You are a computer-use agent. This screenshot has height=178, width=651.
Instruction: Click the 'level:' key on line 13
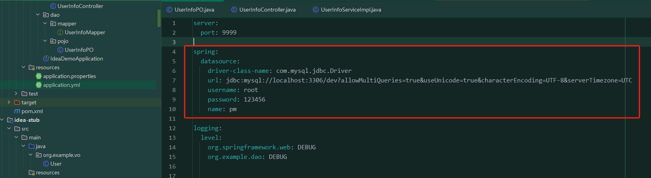pyautogui.click(x=211, y=138)
